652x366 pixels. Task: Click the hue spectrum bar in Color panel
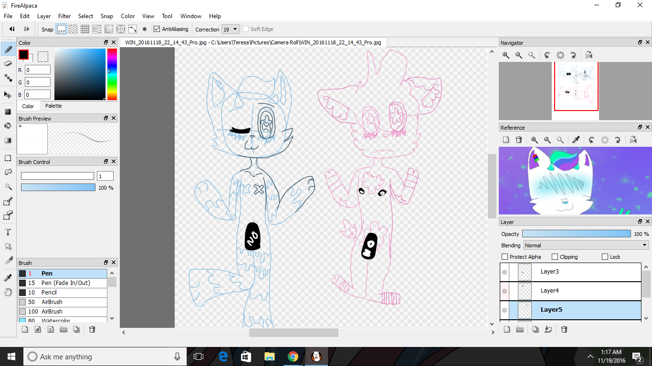(x=112, y=74)
